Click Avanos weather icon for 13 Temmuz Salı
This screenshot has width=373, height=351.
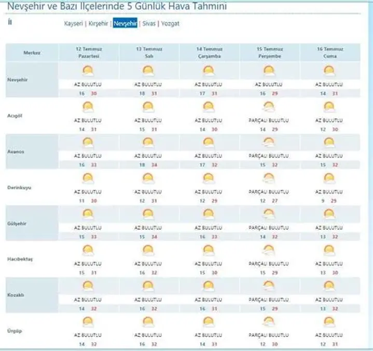148,142
